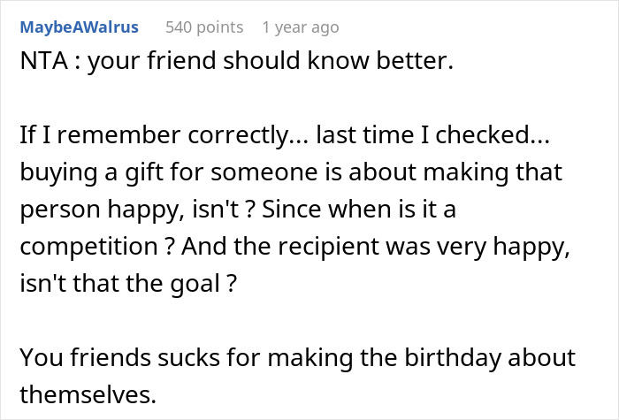Screen dimensions: 619x420
Task: Open the MaybeAWalrus user profile
Action: point(79,27)
